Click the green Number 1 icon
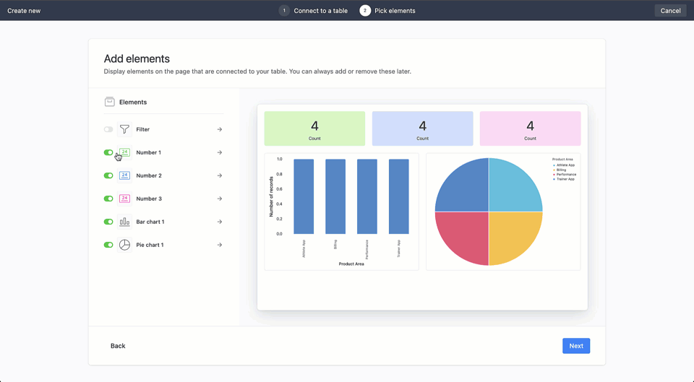 [x=124, y=152]
